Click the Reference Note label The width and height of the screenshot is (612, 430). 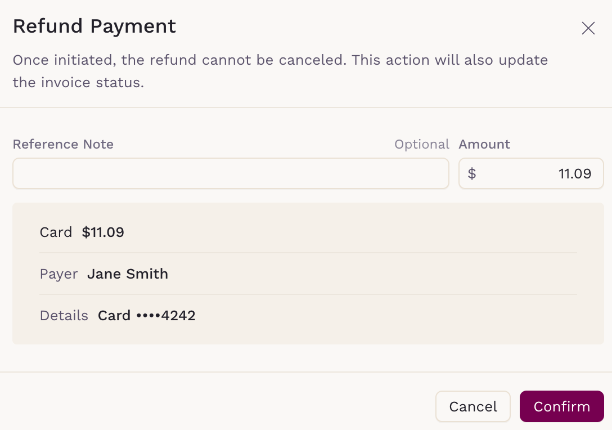click(63, 144)
